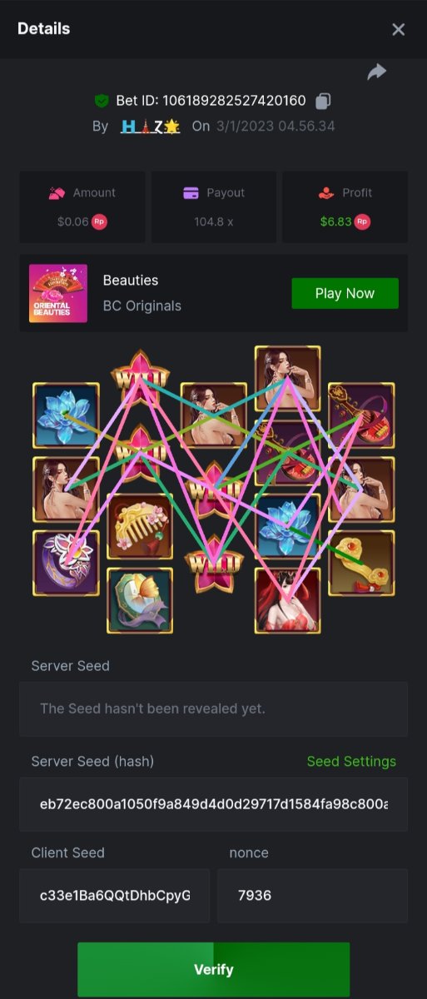Click the share arrow icon

coord(377,72)
